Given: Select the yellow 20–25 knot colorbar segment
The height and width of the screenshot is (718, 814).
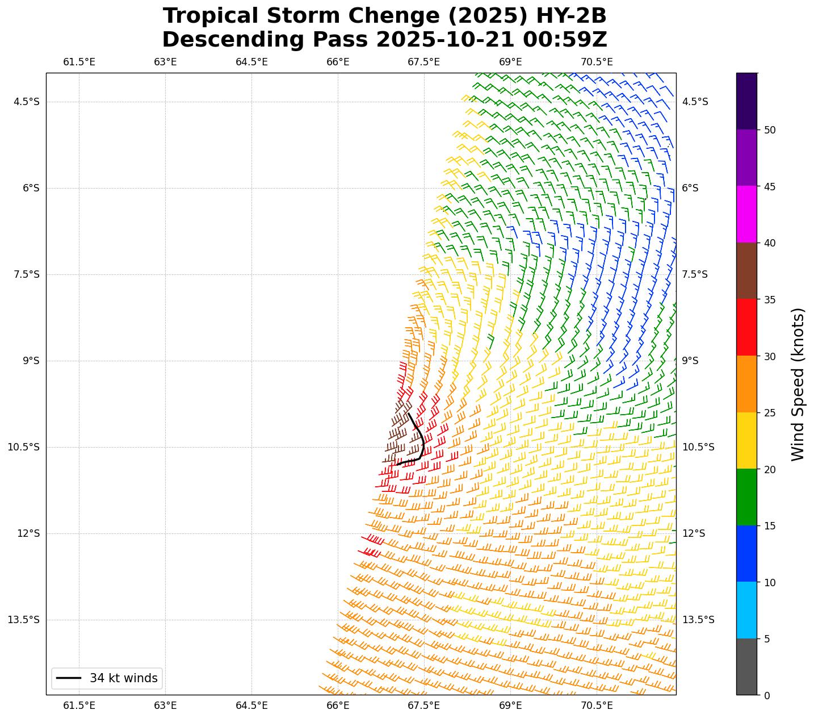Looking at the screenshot, I should pyautogui.click(x=746, y=440).
